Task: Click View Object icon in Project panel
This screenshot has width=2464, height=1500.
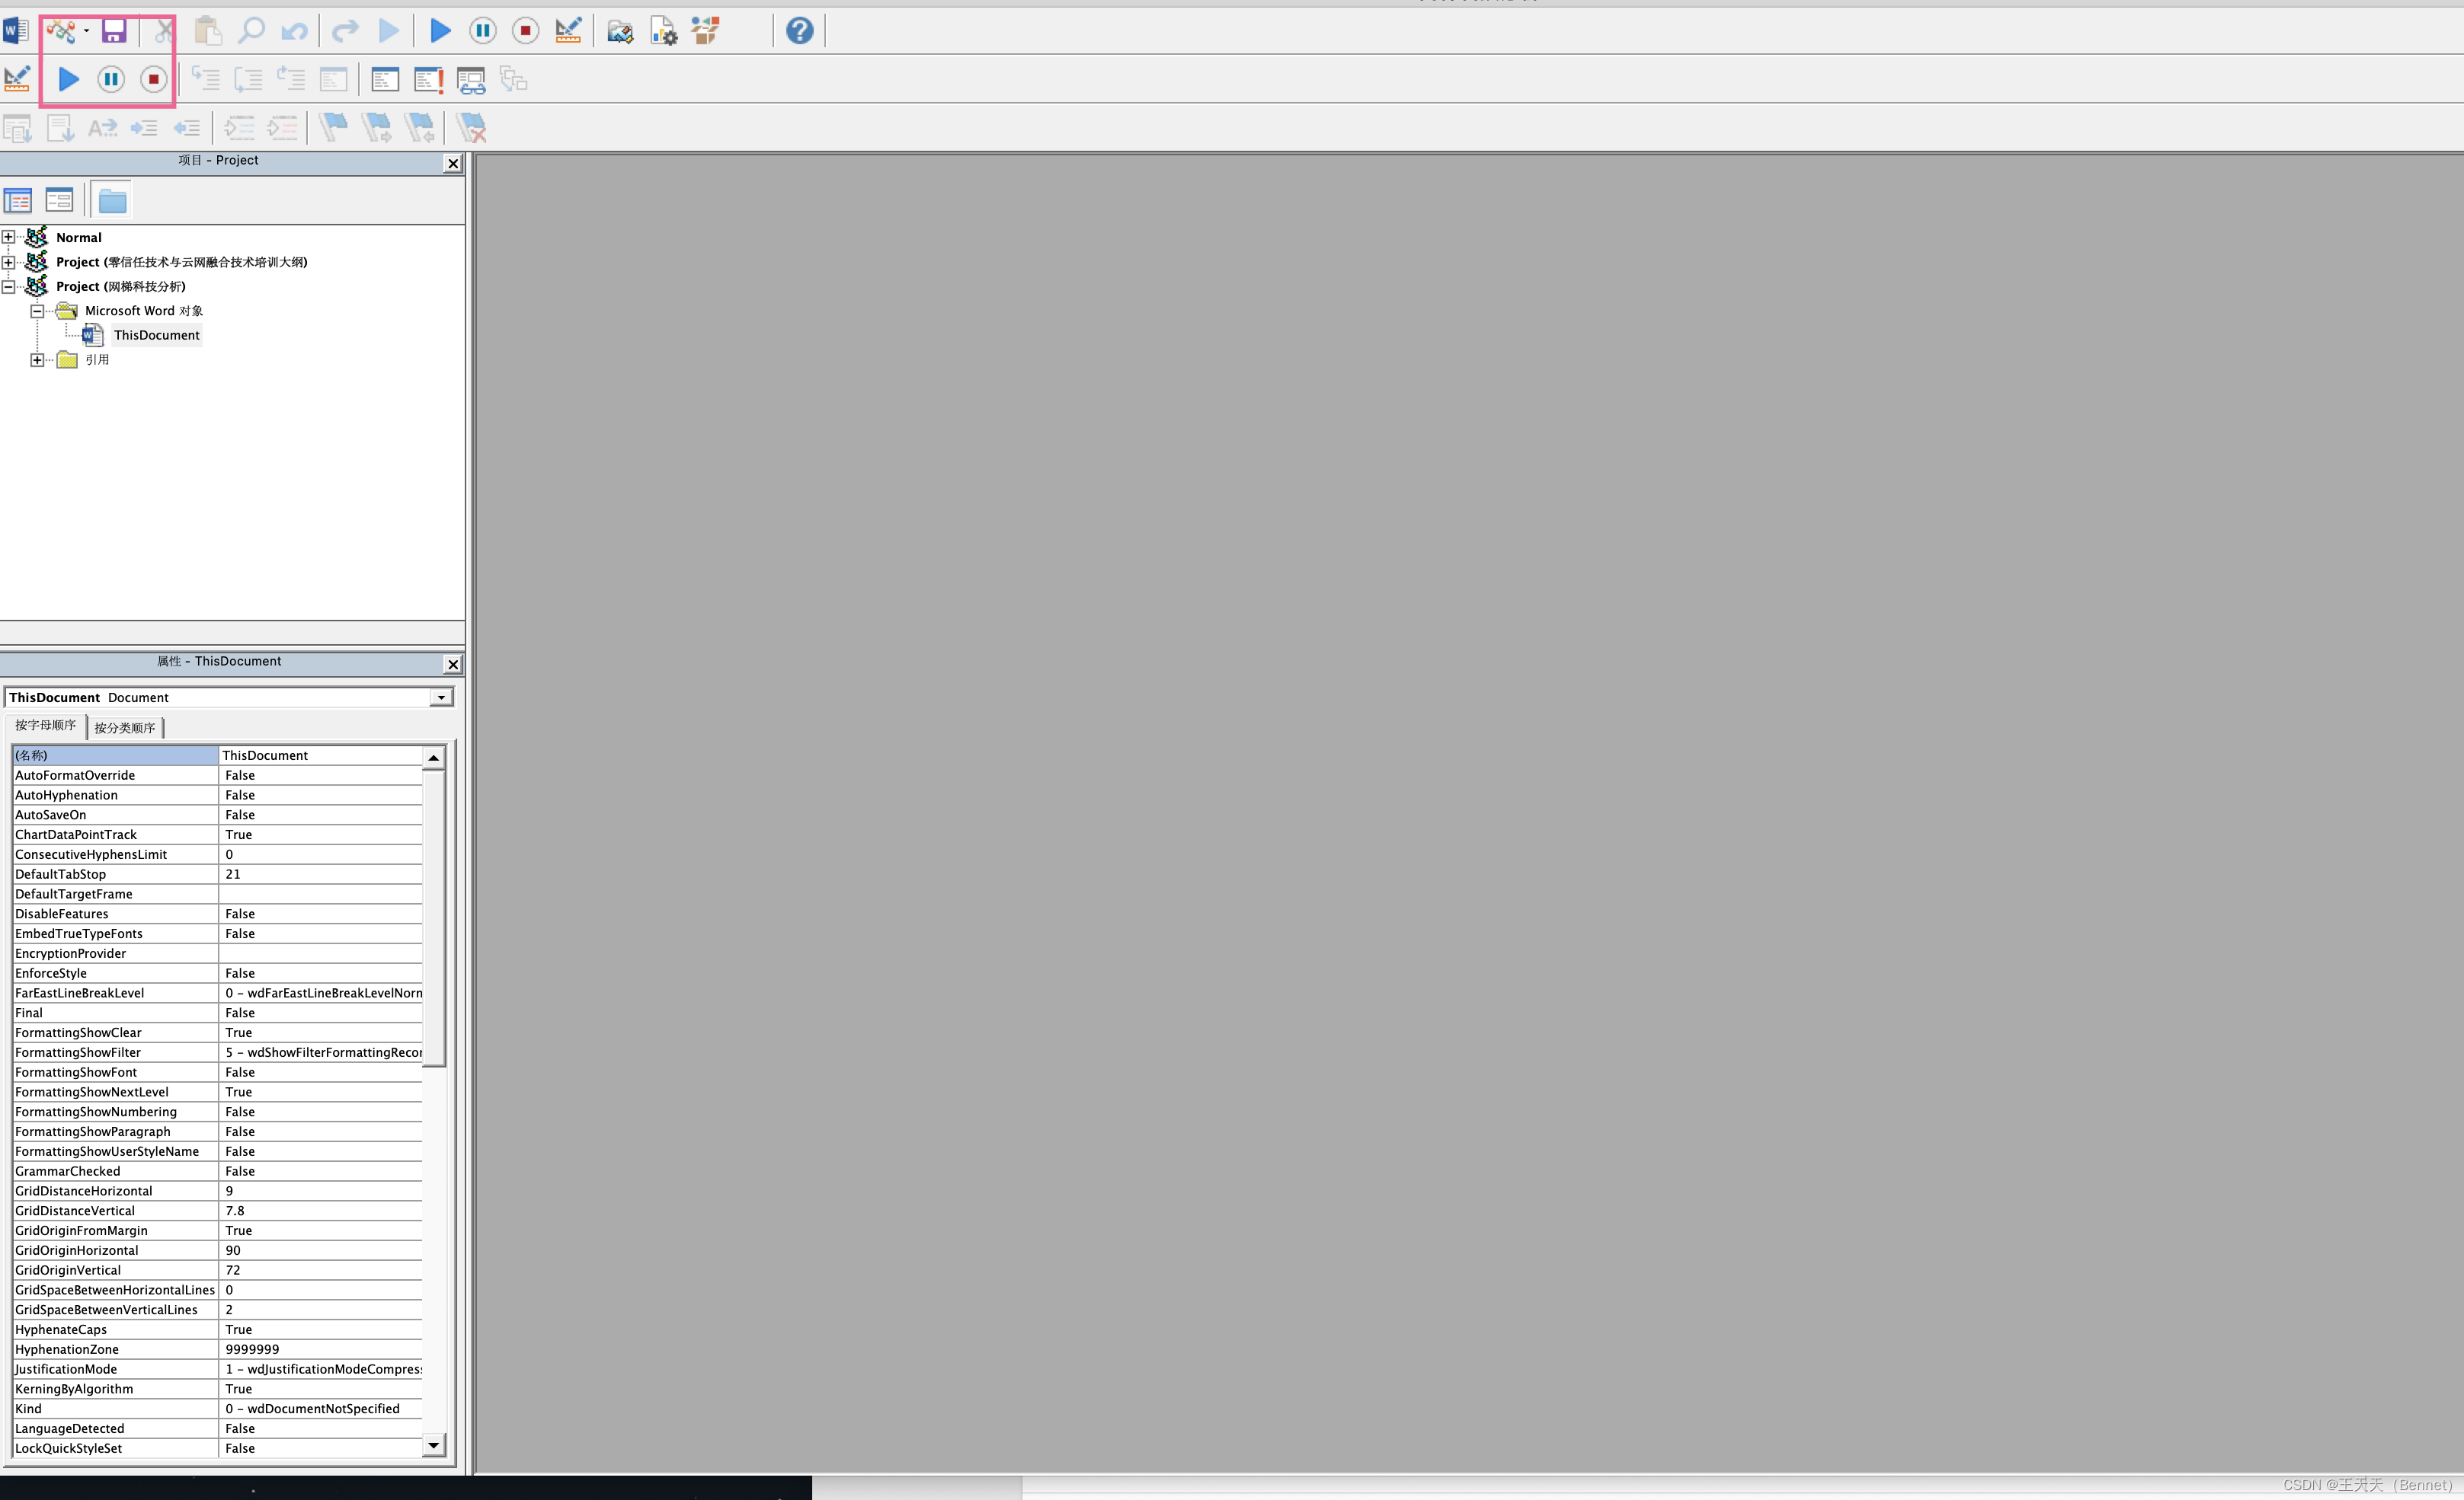Action: 59,201
